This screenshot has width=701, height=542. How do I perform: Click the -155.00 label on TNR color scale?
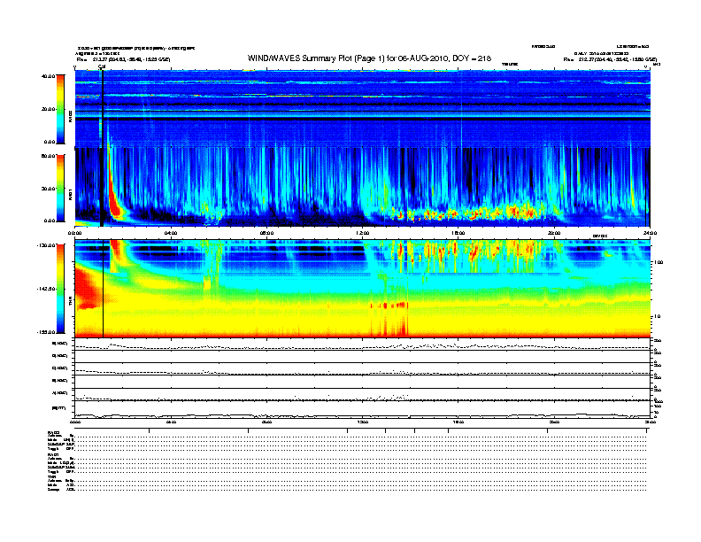pos(46,332)
